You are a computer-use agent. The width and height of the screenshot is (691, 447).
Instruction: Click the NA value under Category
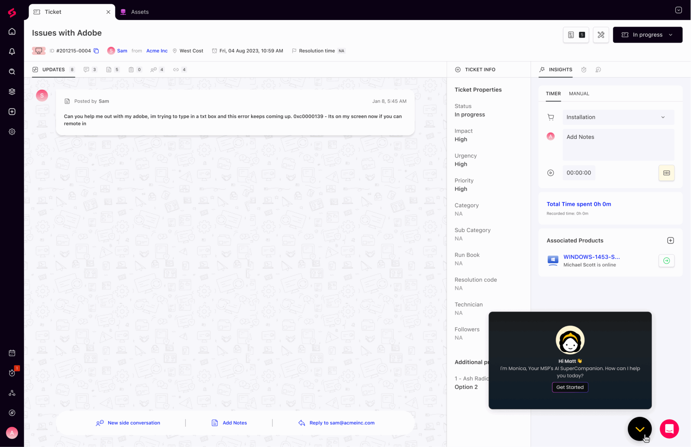(459, 214)
